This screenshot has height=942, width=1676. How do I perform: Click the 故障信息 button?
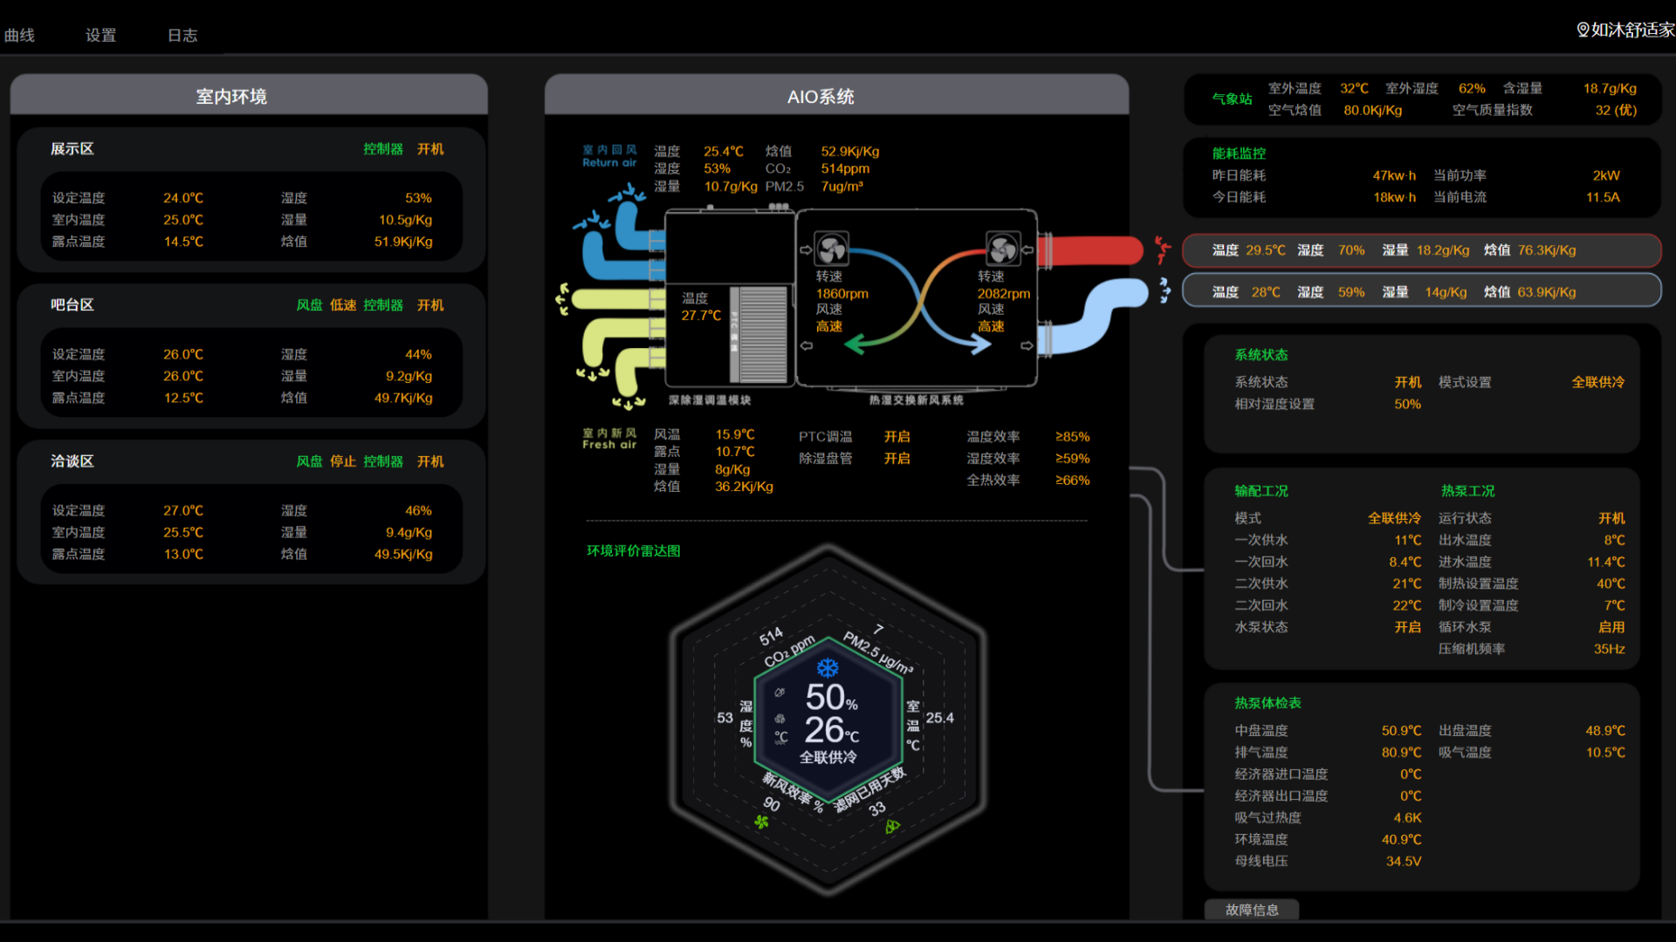click(x=1252, y=910)
